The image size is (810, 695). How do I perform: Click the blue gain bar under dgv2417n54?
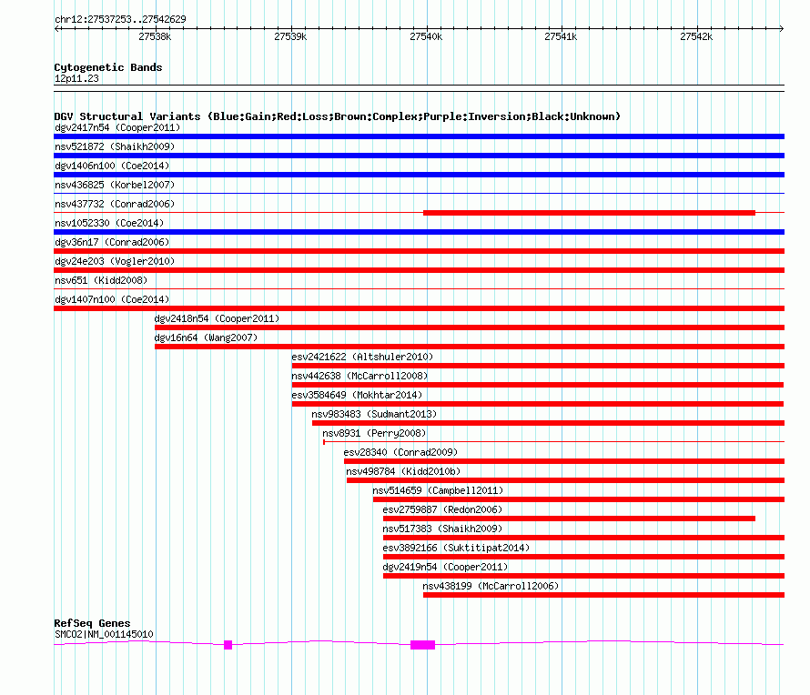coord(419,136)
